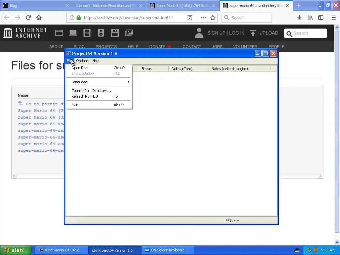340x255 pixels.
Task: Open Internet Archive Audio speaker icon
Action: click(101, 33)
